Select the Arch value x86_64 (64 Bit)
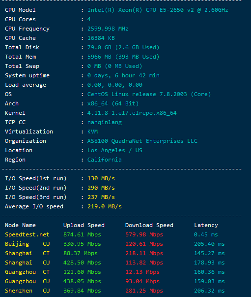Image resolution: width=251 pixels, height=297 pixels. pos(113,103)
